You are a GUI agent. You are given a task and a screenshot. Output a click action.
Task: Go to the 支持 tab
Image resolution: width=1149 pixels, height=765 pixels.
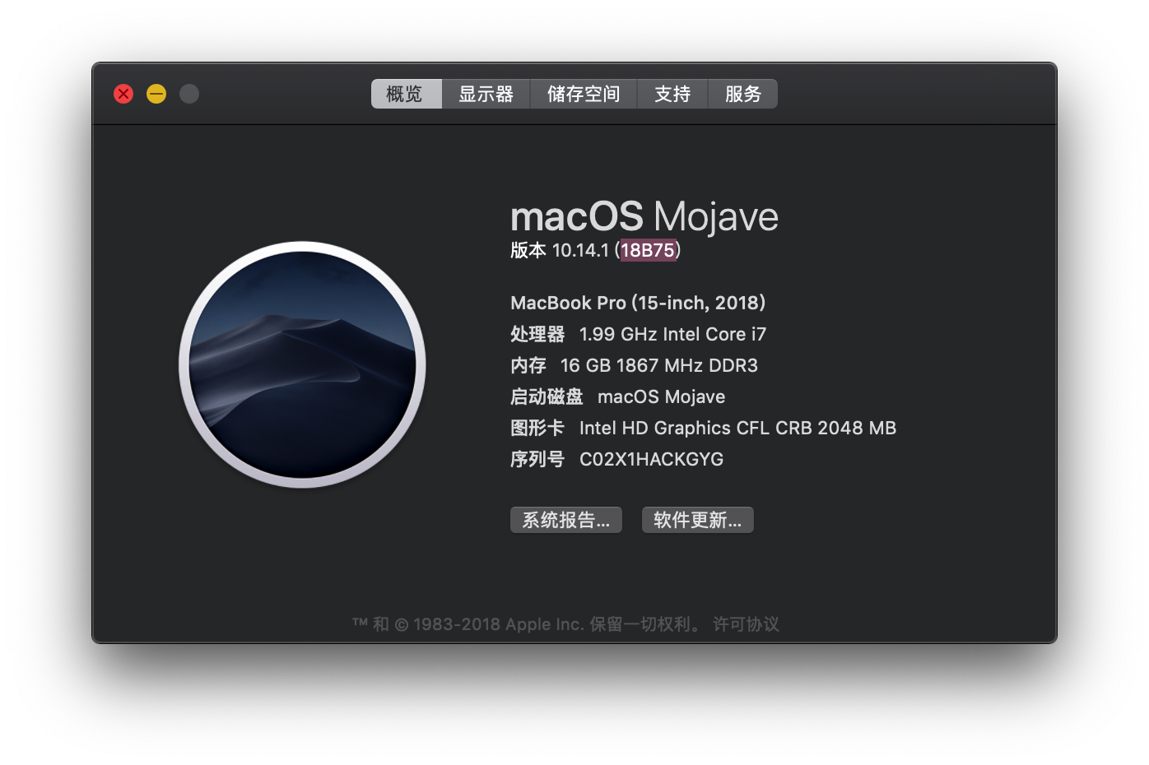click(x=672, y=94)
